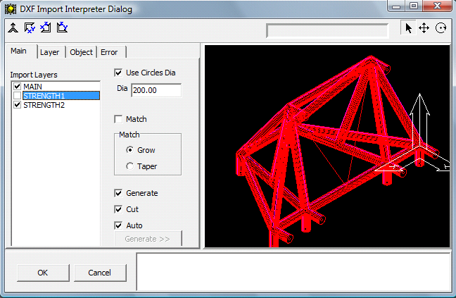Screen dimensions: 456x298
Task: Enable the STRENGTH1 layer checkbox
Action: coord(18,96)
